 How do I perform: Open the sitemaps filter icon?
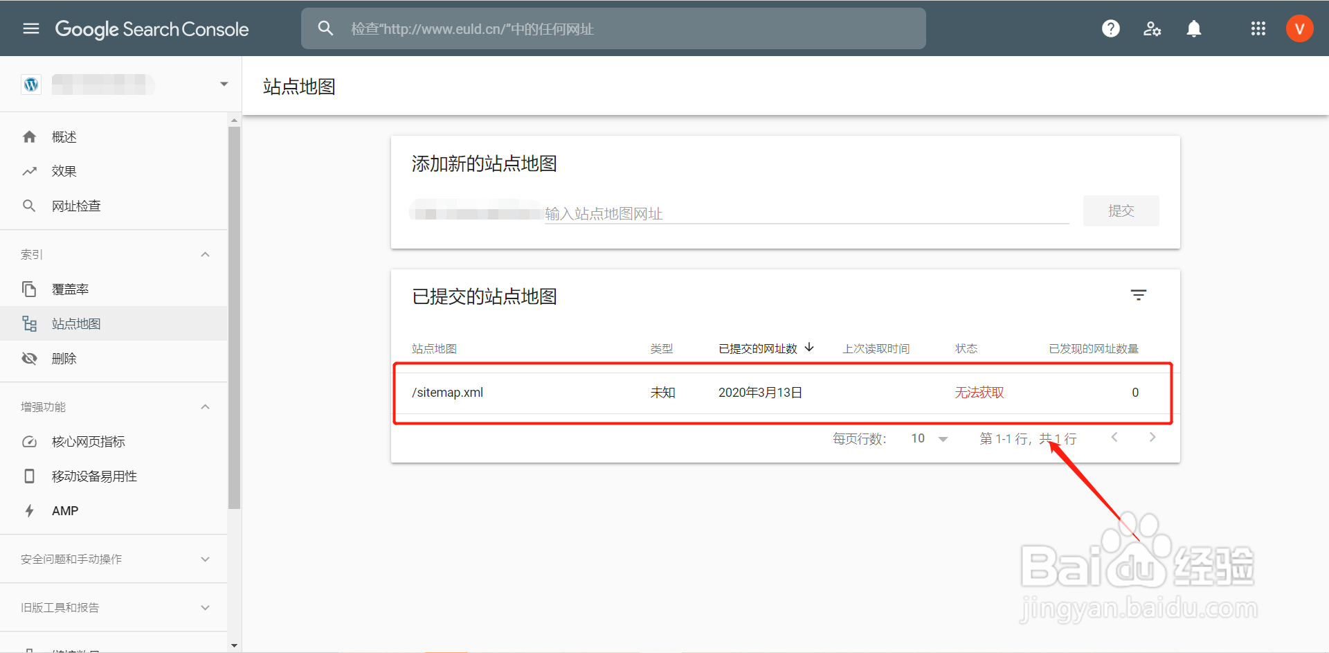tap(1139, 295)
